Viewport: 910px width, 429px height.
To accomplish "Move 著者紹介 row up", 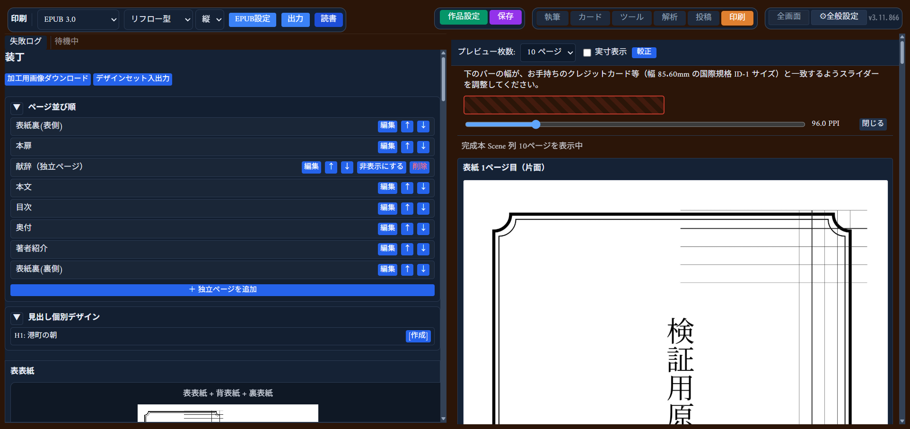I will click(x=407, y=249).
